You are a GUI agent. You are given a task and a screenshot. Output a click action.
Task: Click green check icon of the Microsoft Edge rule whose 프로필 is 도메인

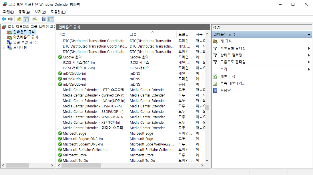[x=60, y=133]
